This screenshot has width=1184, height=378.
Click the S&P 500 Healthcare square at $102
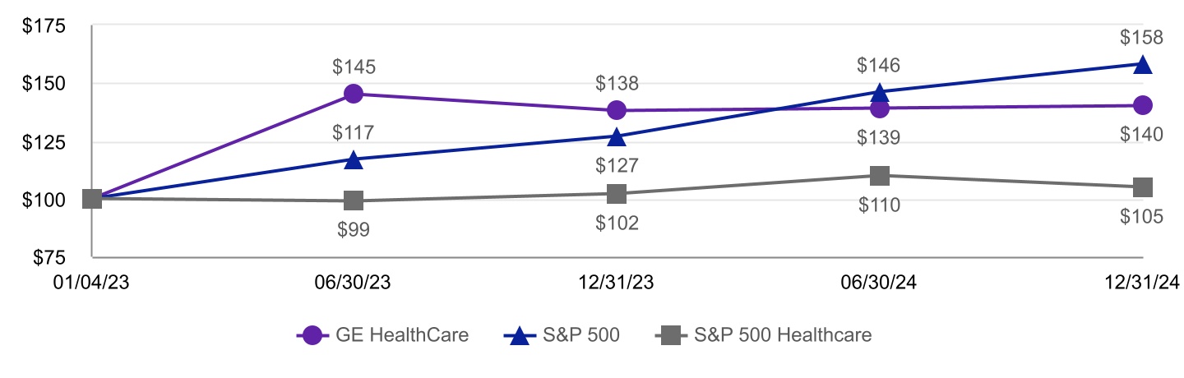pyautogui.click(x=617, y=194)
